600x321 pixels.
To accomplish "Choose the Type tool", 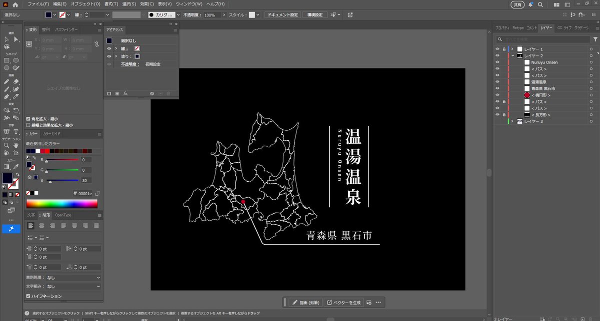I will click(x=16, y=131).
